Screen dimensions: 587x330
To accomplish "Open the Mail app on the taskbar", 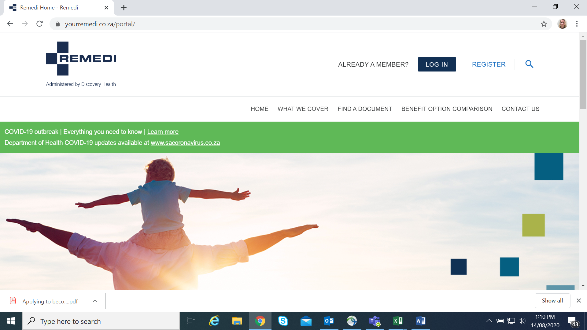I will pyautogui.click(x=306, y=321).
